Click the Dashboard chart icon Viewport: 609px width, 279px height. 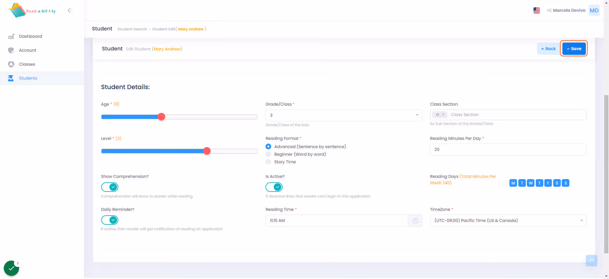pyautogui.click(x=11, y=36)
